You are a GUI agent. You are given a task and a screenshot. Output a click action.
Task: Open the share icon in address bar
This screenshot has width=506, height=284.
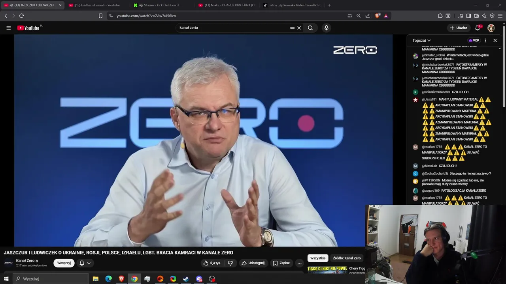pyautogui.click(x=368, y=16)
